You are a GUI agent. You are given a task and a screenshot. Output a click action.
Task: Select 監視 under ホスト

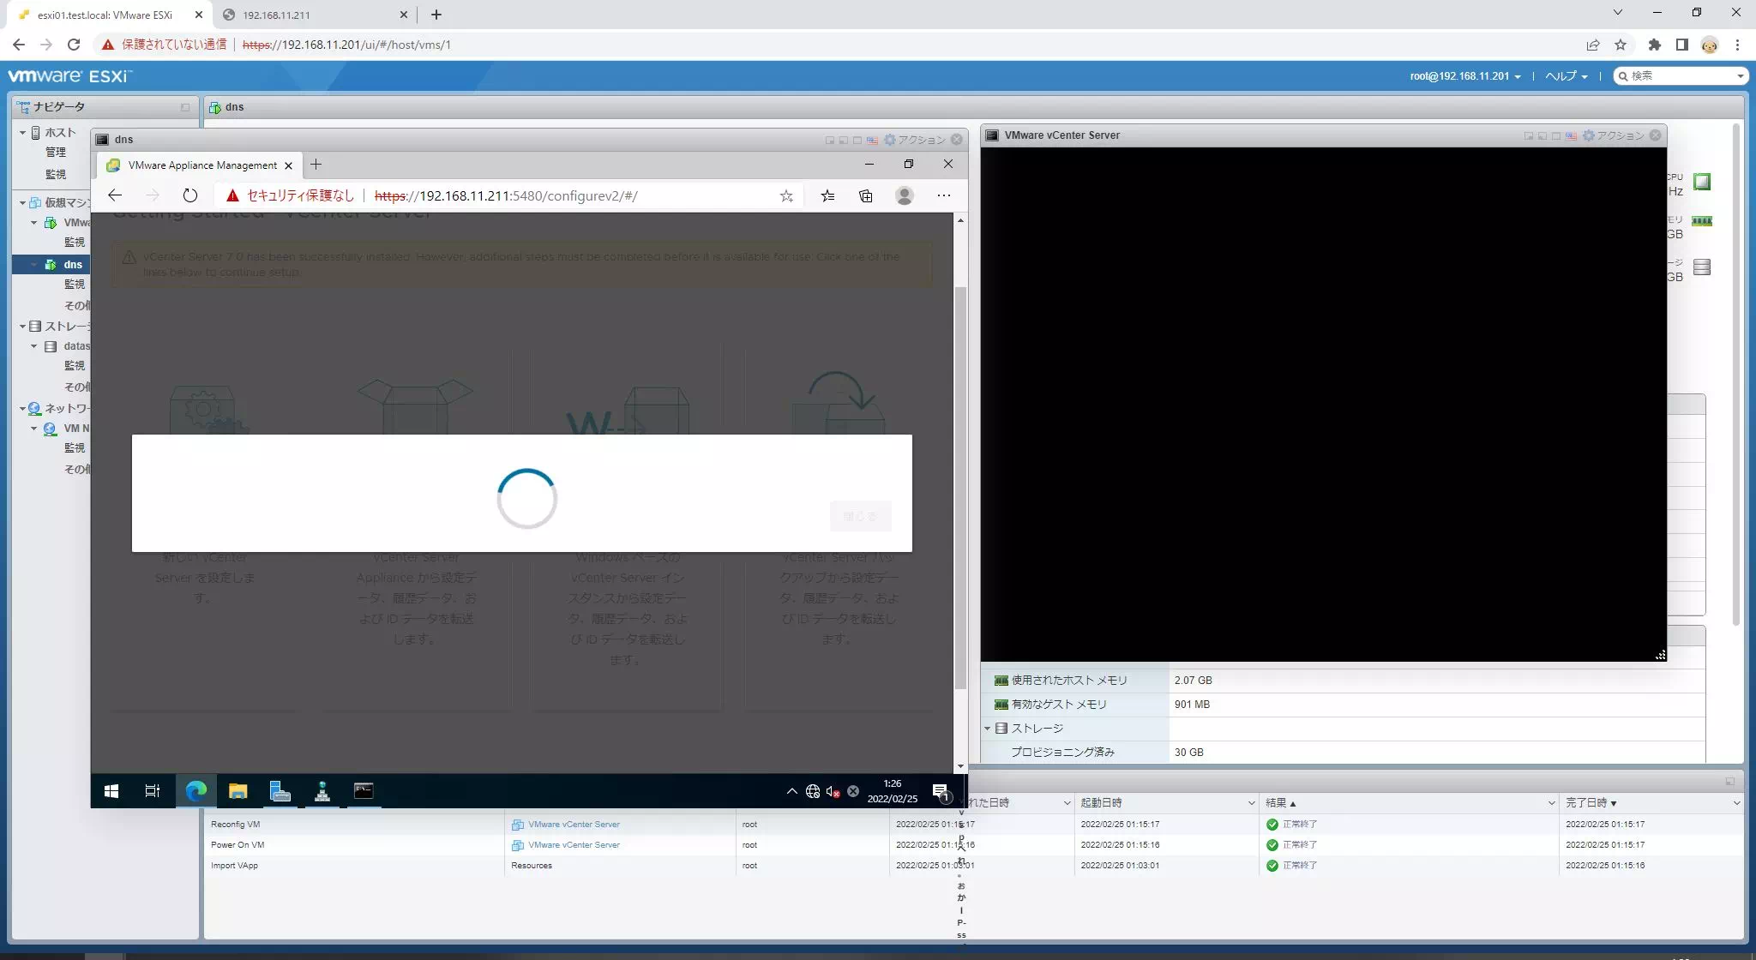click(x=56, y=174)
